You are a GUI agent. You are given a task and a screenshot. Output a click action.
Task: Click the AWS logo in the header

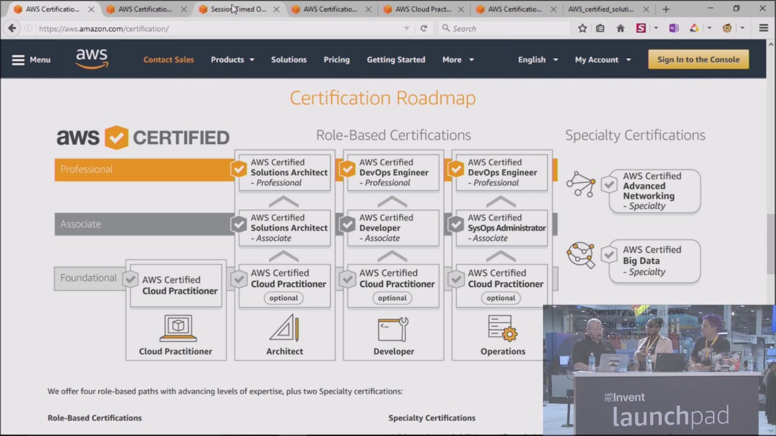coord(92,59)
